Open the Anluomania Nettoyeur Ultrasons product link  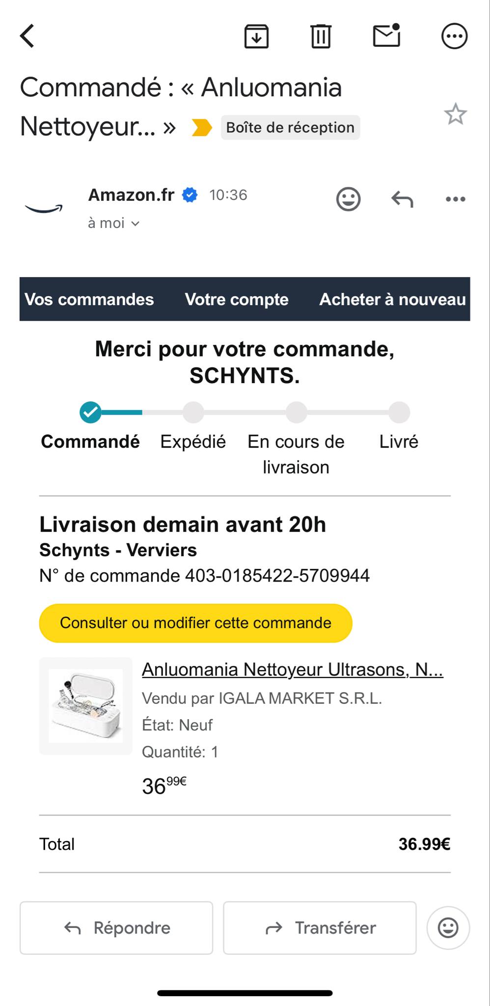(x=292, y=670)
